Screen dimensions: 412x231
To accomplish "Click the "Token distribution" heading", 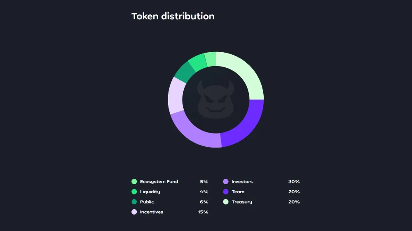I will (173, 16).
